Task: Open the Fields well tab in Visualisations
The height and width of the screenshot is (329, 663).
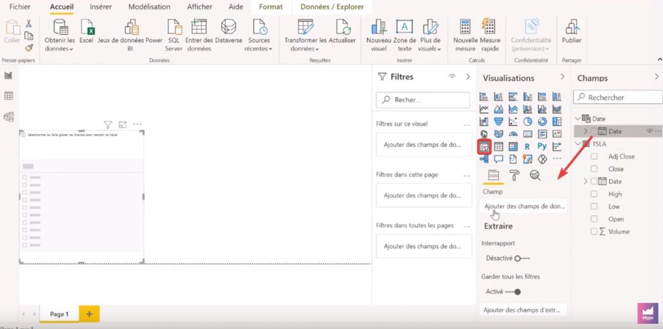Action: pos(493,175)
